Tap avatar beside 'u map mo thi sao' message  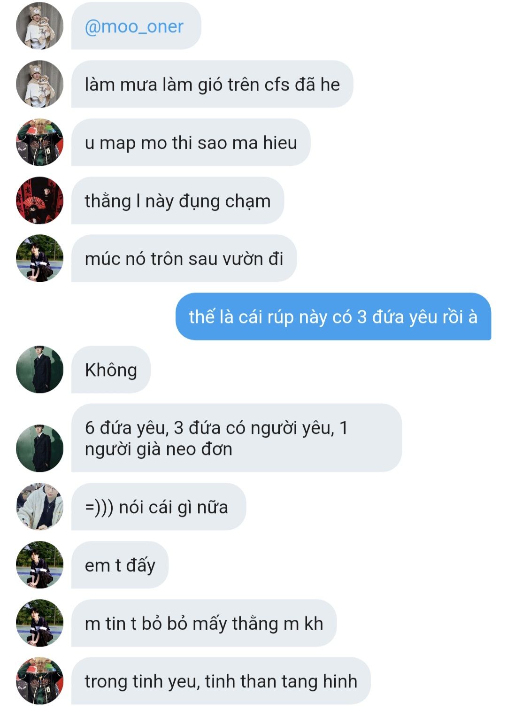39,142
